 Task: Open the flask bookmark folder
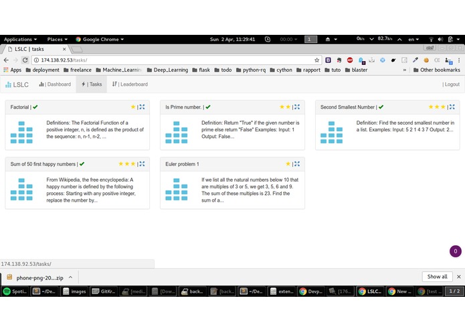201,70
